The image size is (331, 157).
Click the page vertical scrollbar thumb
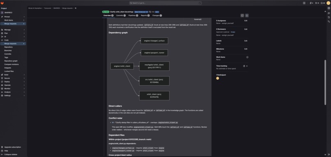point(325,83)
